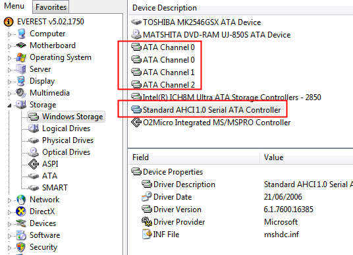Select the Motherboard chip icon
This screenshot has height=255, width=353.
21,45
